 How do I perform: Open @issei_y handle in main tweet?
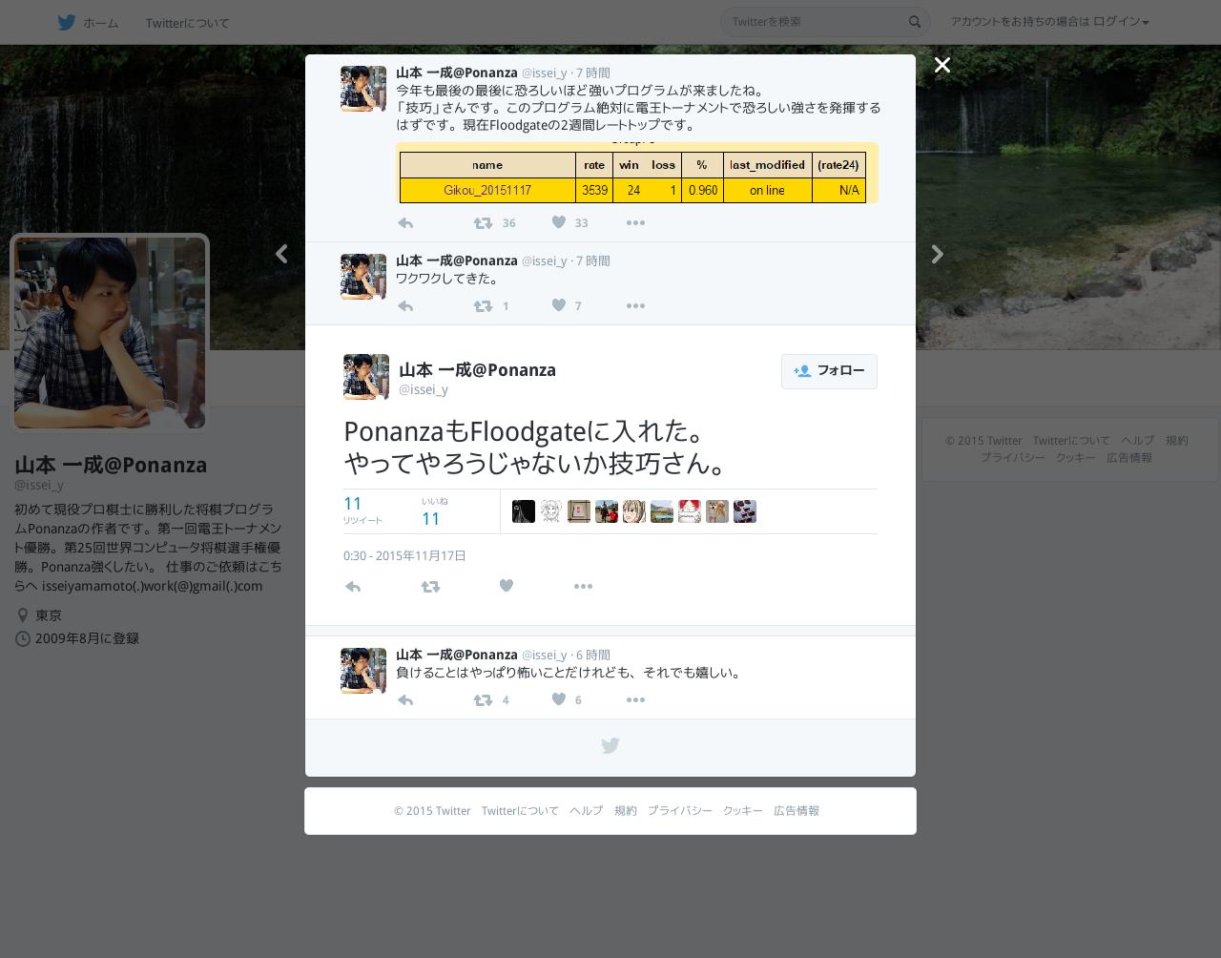click(424, 389)
